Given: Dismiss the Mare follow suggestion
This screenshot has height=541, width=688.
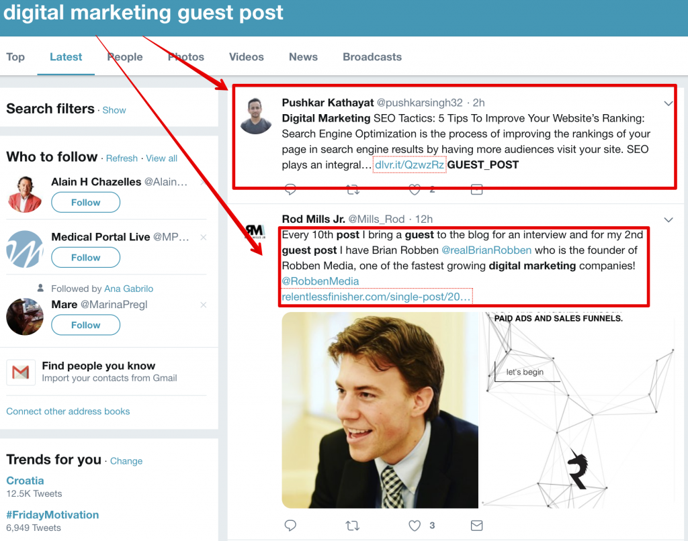Looking at the screenshot, I should click(204, 305).
